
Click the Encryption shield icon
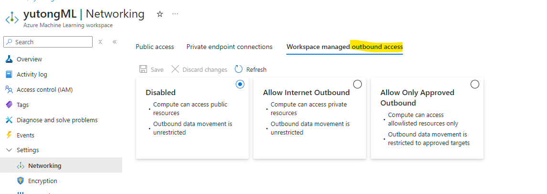(x=21, y=181)
